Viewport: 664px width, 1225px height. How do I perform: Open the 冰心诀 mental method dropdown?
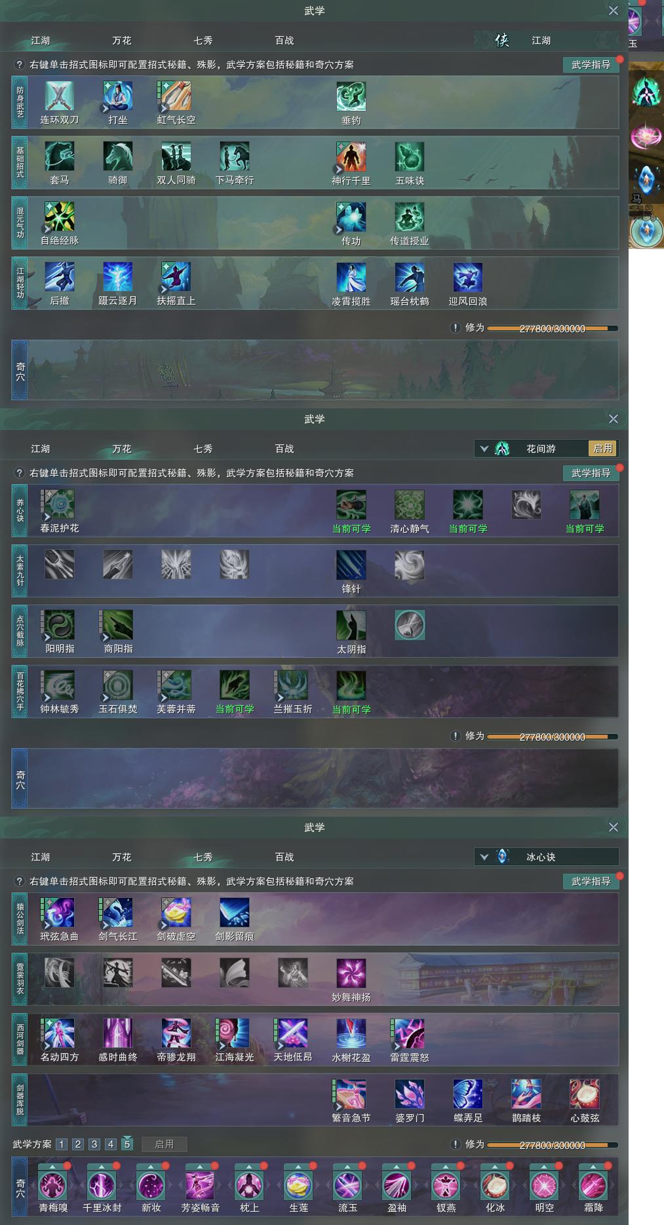[x=484, y=857]
